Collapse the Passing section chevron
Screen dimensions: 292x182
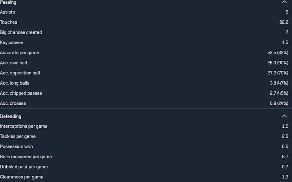click(x=284, y=2)
